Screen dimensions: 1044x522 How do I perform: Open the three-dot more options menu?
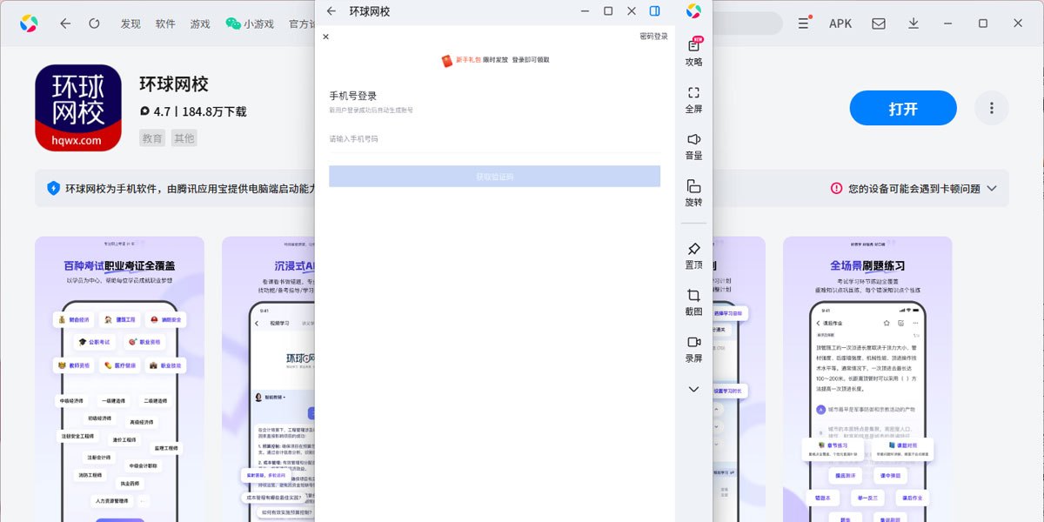[x=991, y=109]
